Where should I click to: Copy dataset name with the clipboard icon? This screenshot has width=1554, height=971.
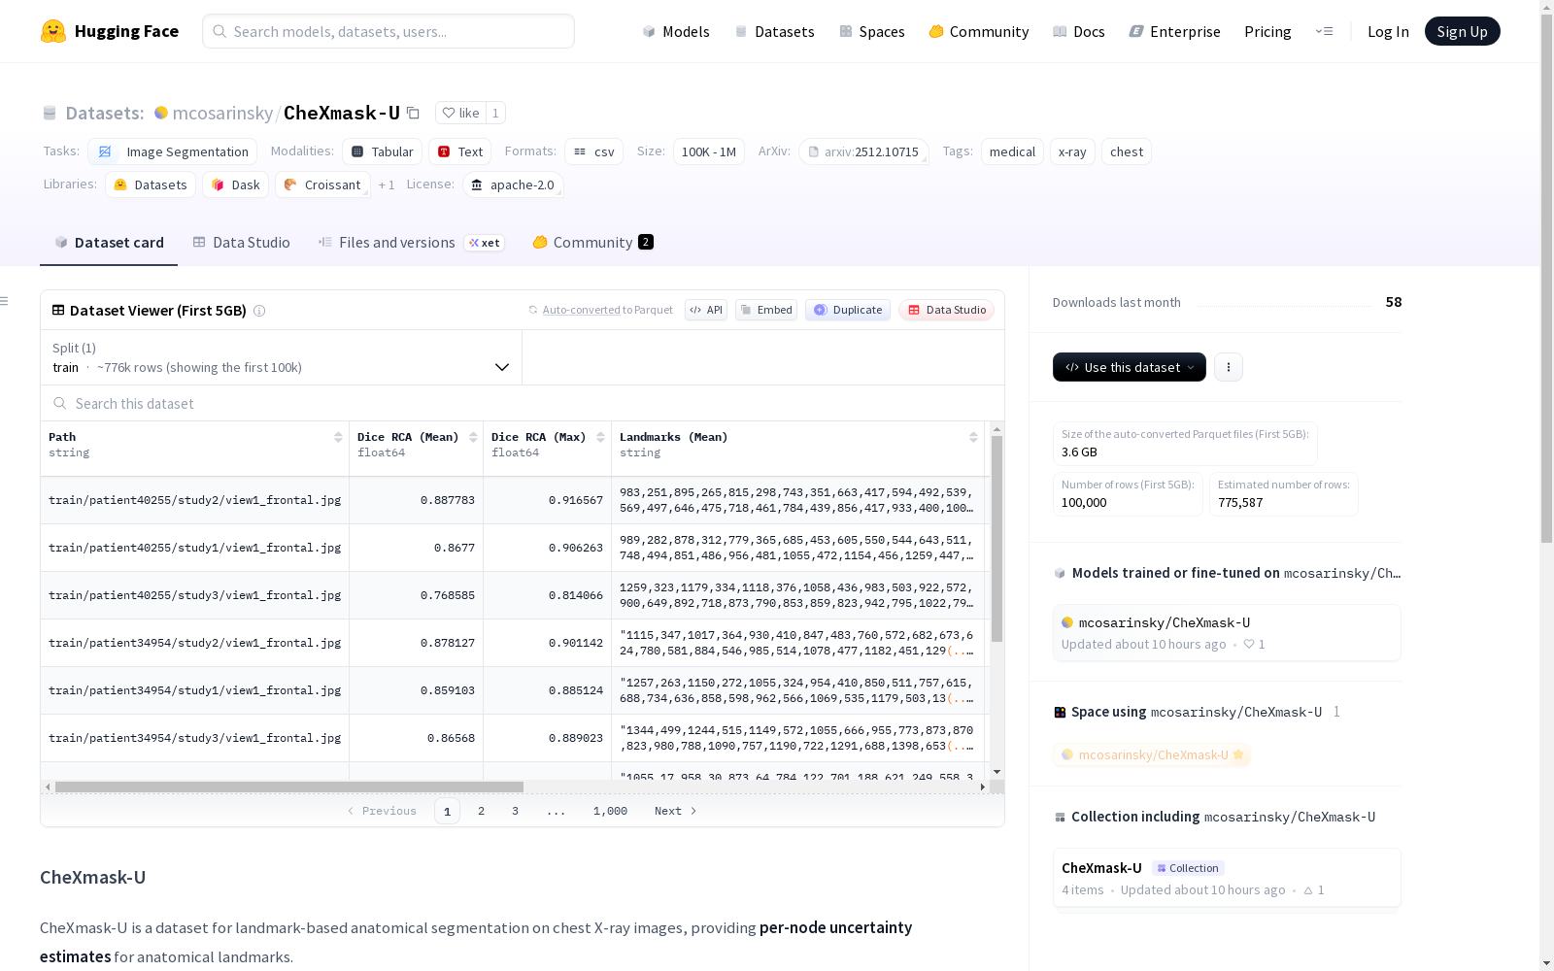[x=413, y=113]
